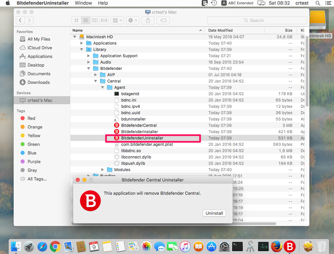This screenshot has height=254, width=334.
Task: Open the Apple menu
Action: pos(8,3)
